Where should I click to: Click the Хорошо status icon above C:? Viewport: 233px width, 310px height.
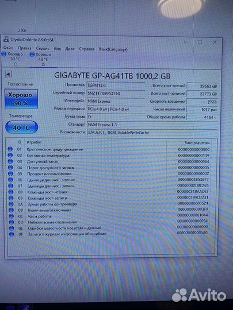4,54
